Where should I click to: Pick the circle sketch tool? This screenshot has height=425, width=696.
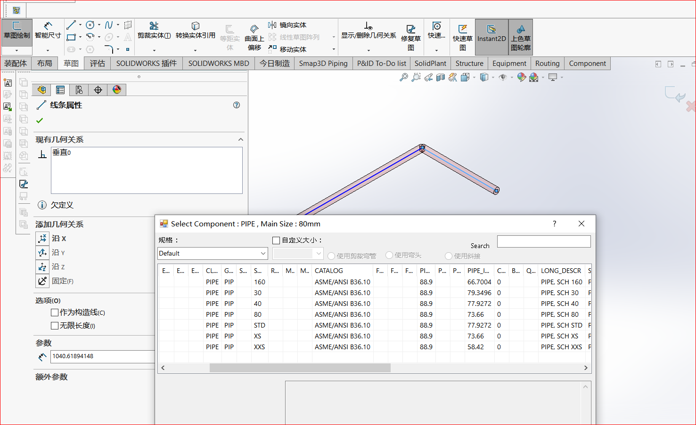point(90,25)
